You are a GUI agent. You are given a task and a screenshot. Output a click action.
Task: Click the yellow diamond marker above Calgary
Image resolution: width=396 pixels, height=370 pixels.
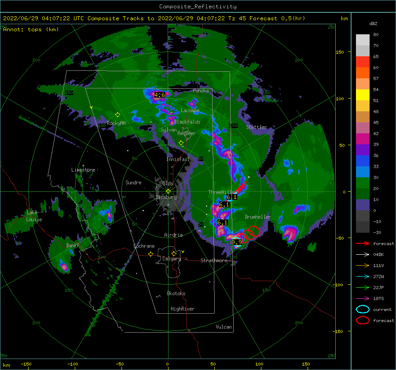coord(174,253)
